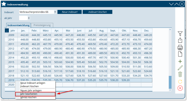187x101 pixels.
Task: Select the Indexentwicklung tab
Action: coord(18,25)
